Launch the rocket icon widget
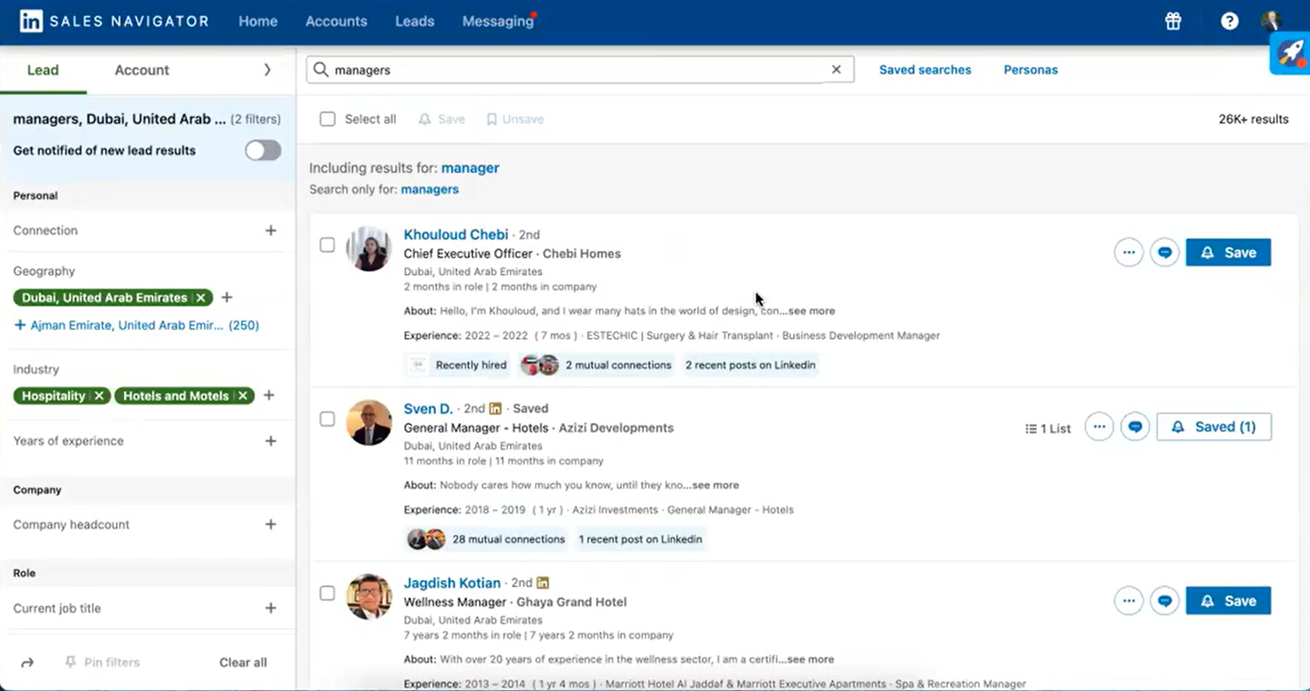 tap(1290, 53)
